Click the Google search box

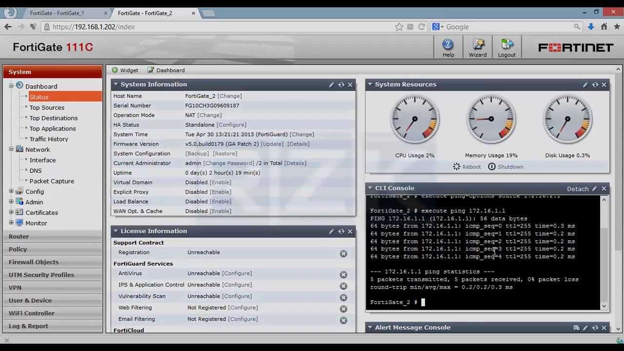[x=507, y=27]
